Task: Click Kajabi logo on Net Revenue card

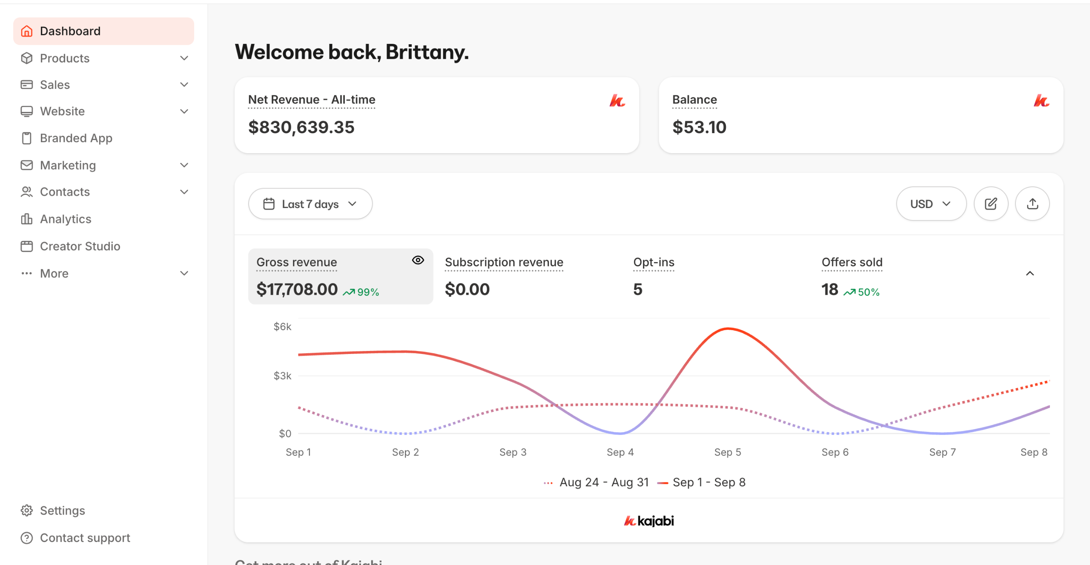Action: tap(617, 100)
